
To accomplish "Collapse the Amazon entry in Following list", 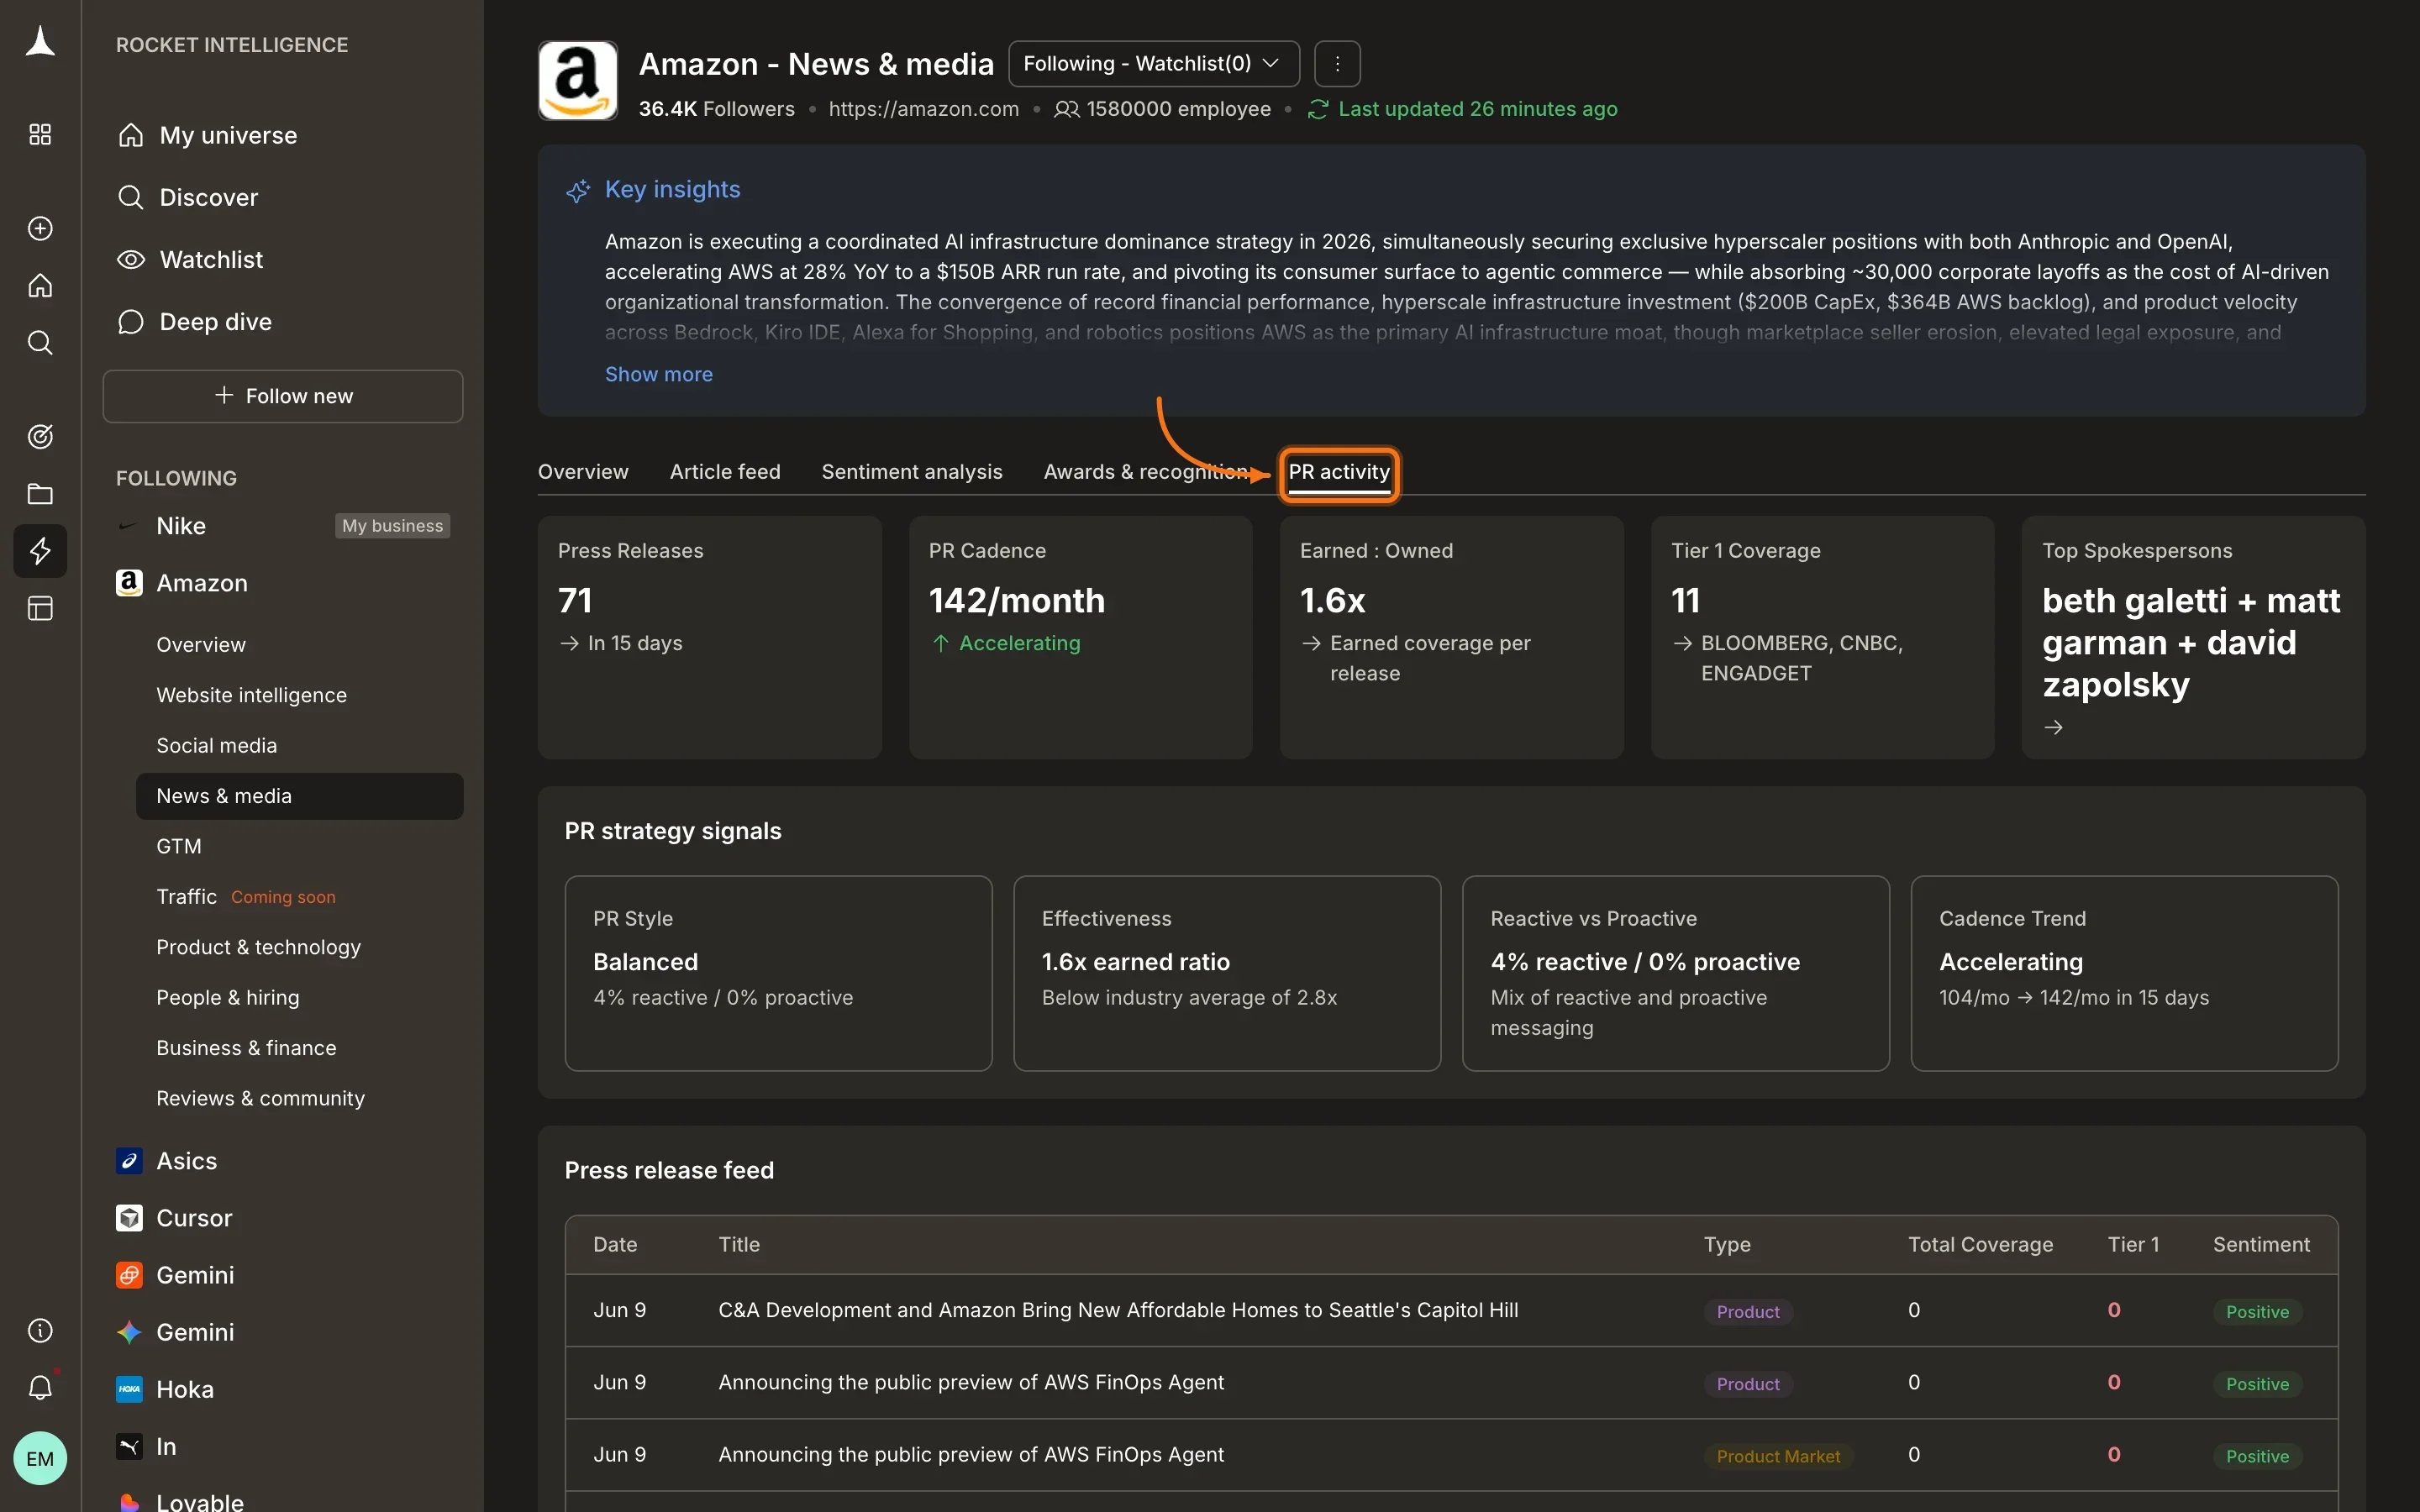I will point(201,583).
